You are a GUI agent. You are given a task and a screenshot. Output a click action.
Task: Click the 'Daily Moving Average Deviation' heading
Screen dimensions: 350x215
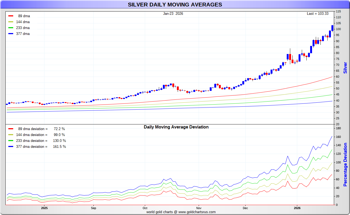click(176, 127)
